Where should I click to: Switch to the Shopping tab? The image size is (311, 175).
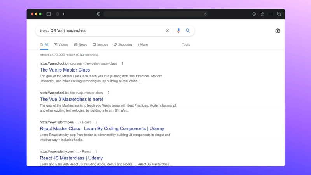123,45
